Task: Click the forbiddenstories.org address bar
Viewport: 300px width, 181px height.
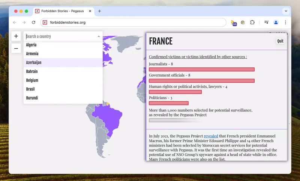Action: coord(133,22)
